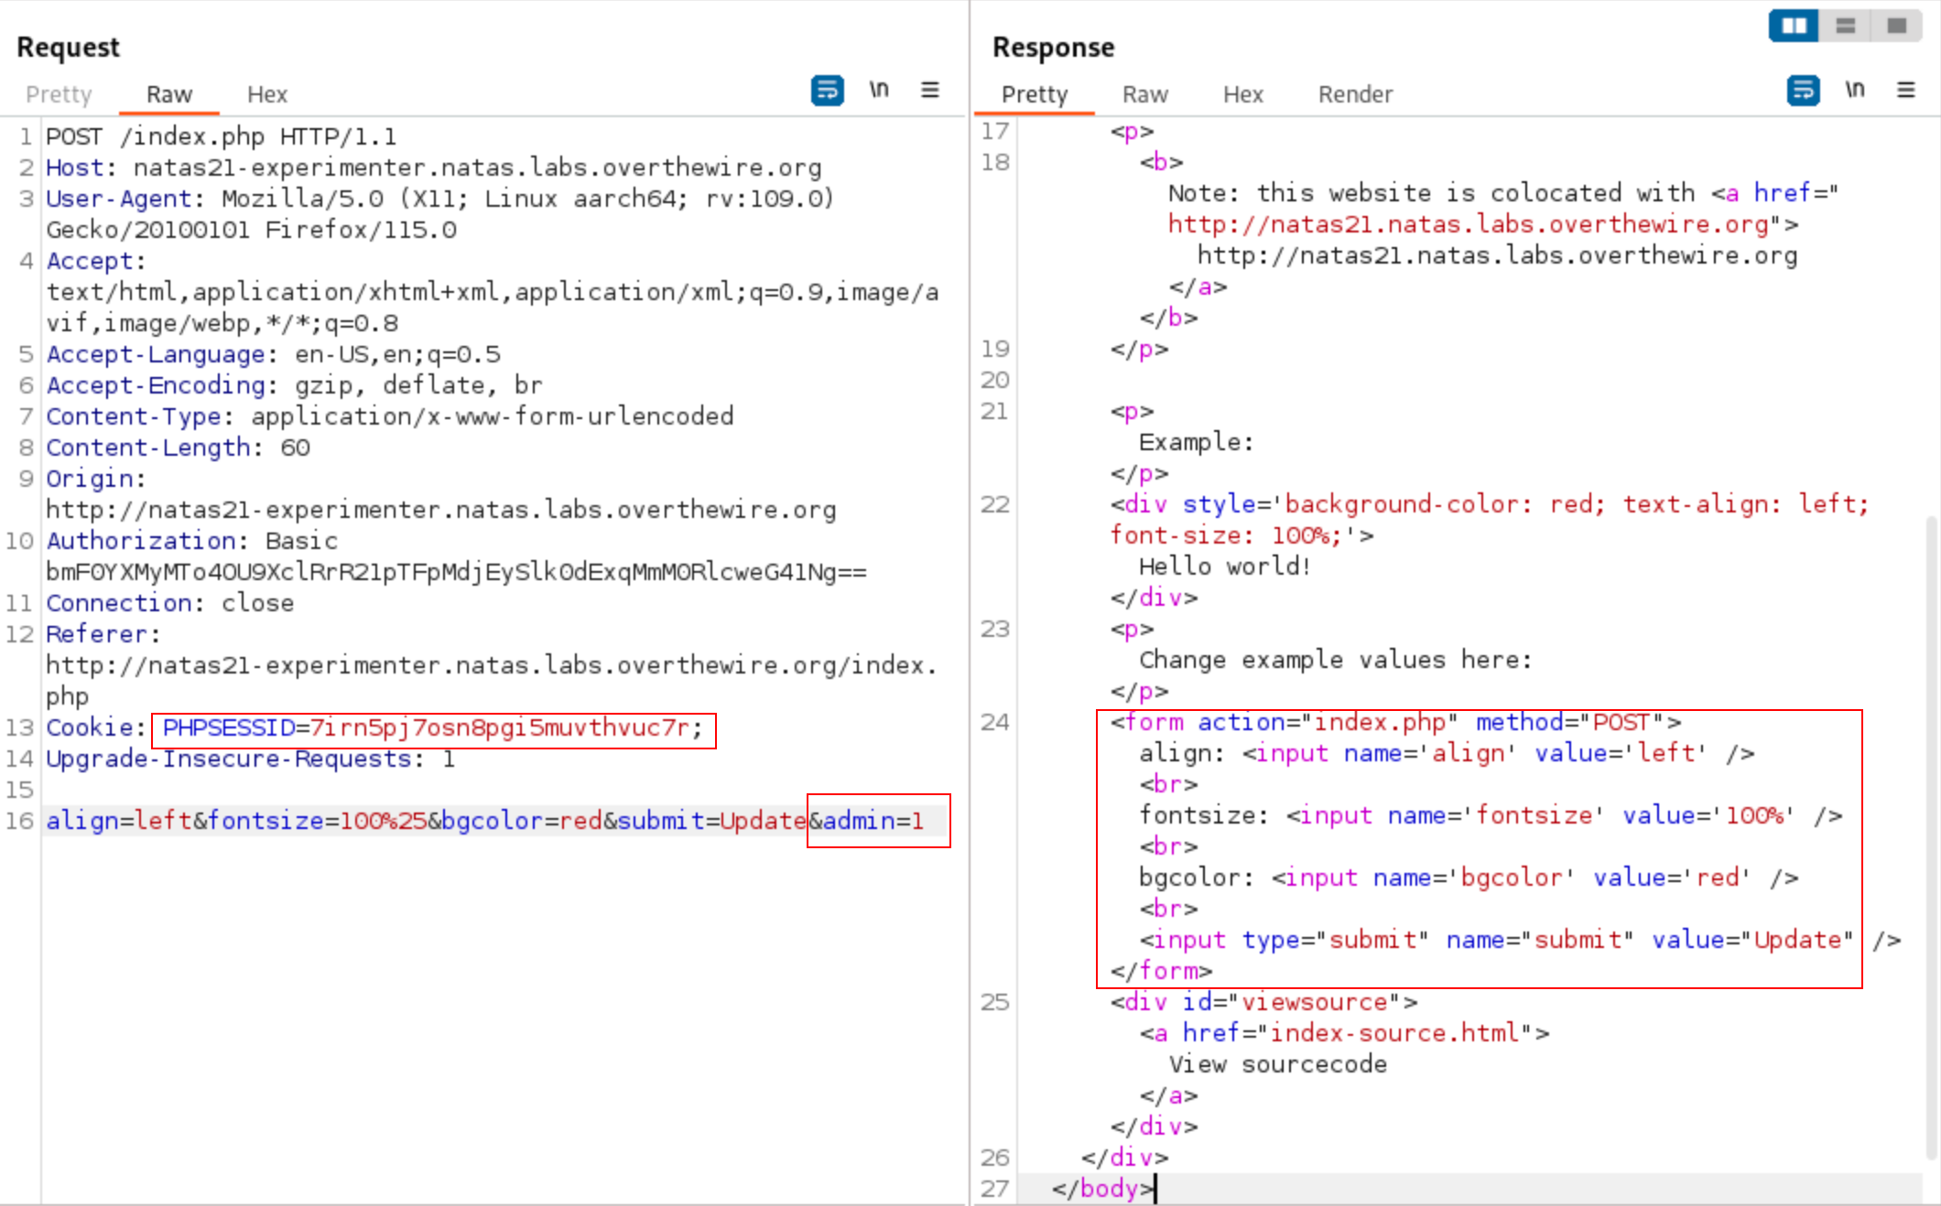The image size is (1941, 1206).
Task: Select the Request Raw tab
Action: (x=169, y=94)
